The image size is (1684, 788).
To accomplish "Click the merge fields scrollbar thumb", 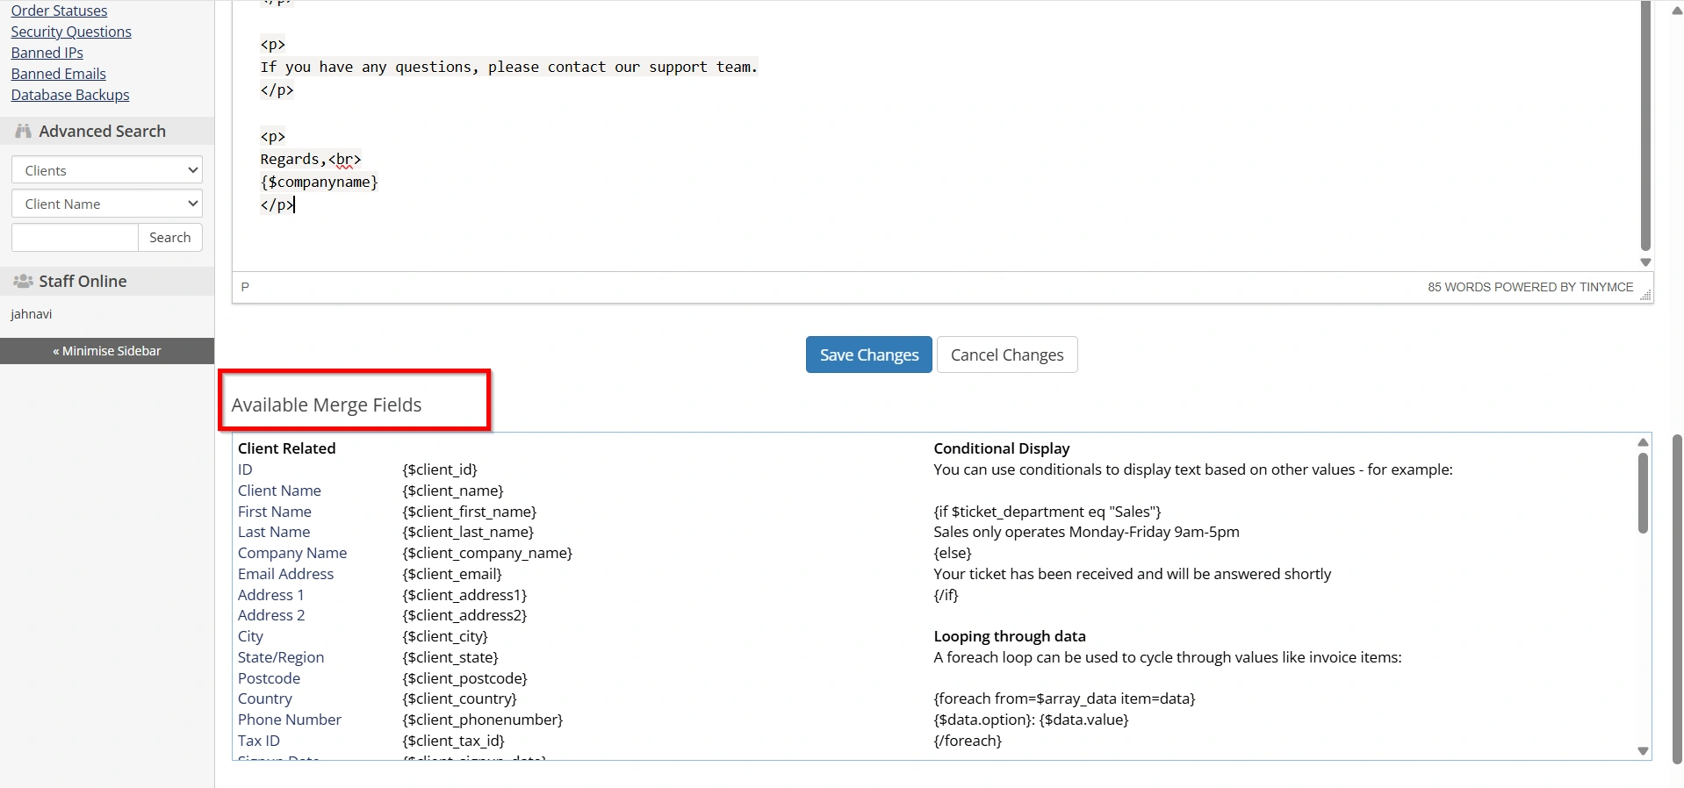I will [1643, 493].
